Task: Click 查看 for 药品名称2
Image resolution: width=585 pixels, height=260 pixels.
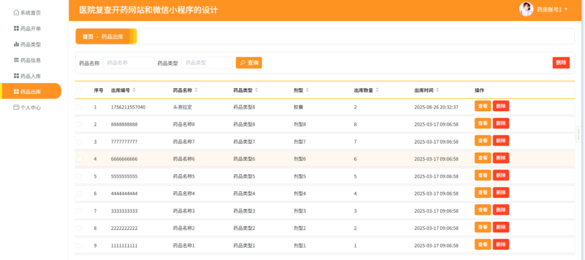Action: pos(482,227)
